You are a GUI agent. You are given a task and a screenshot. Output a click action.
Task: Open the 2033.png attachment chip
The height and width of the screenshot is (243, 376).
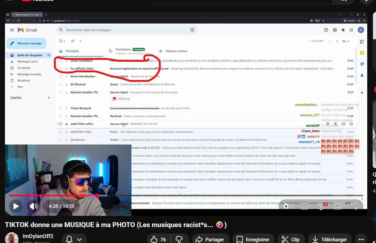tap(121, 99)
